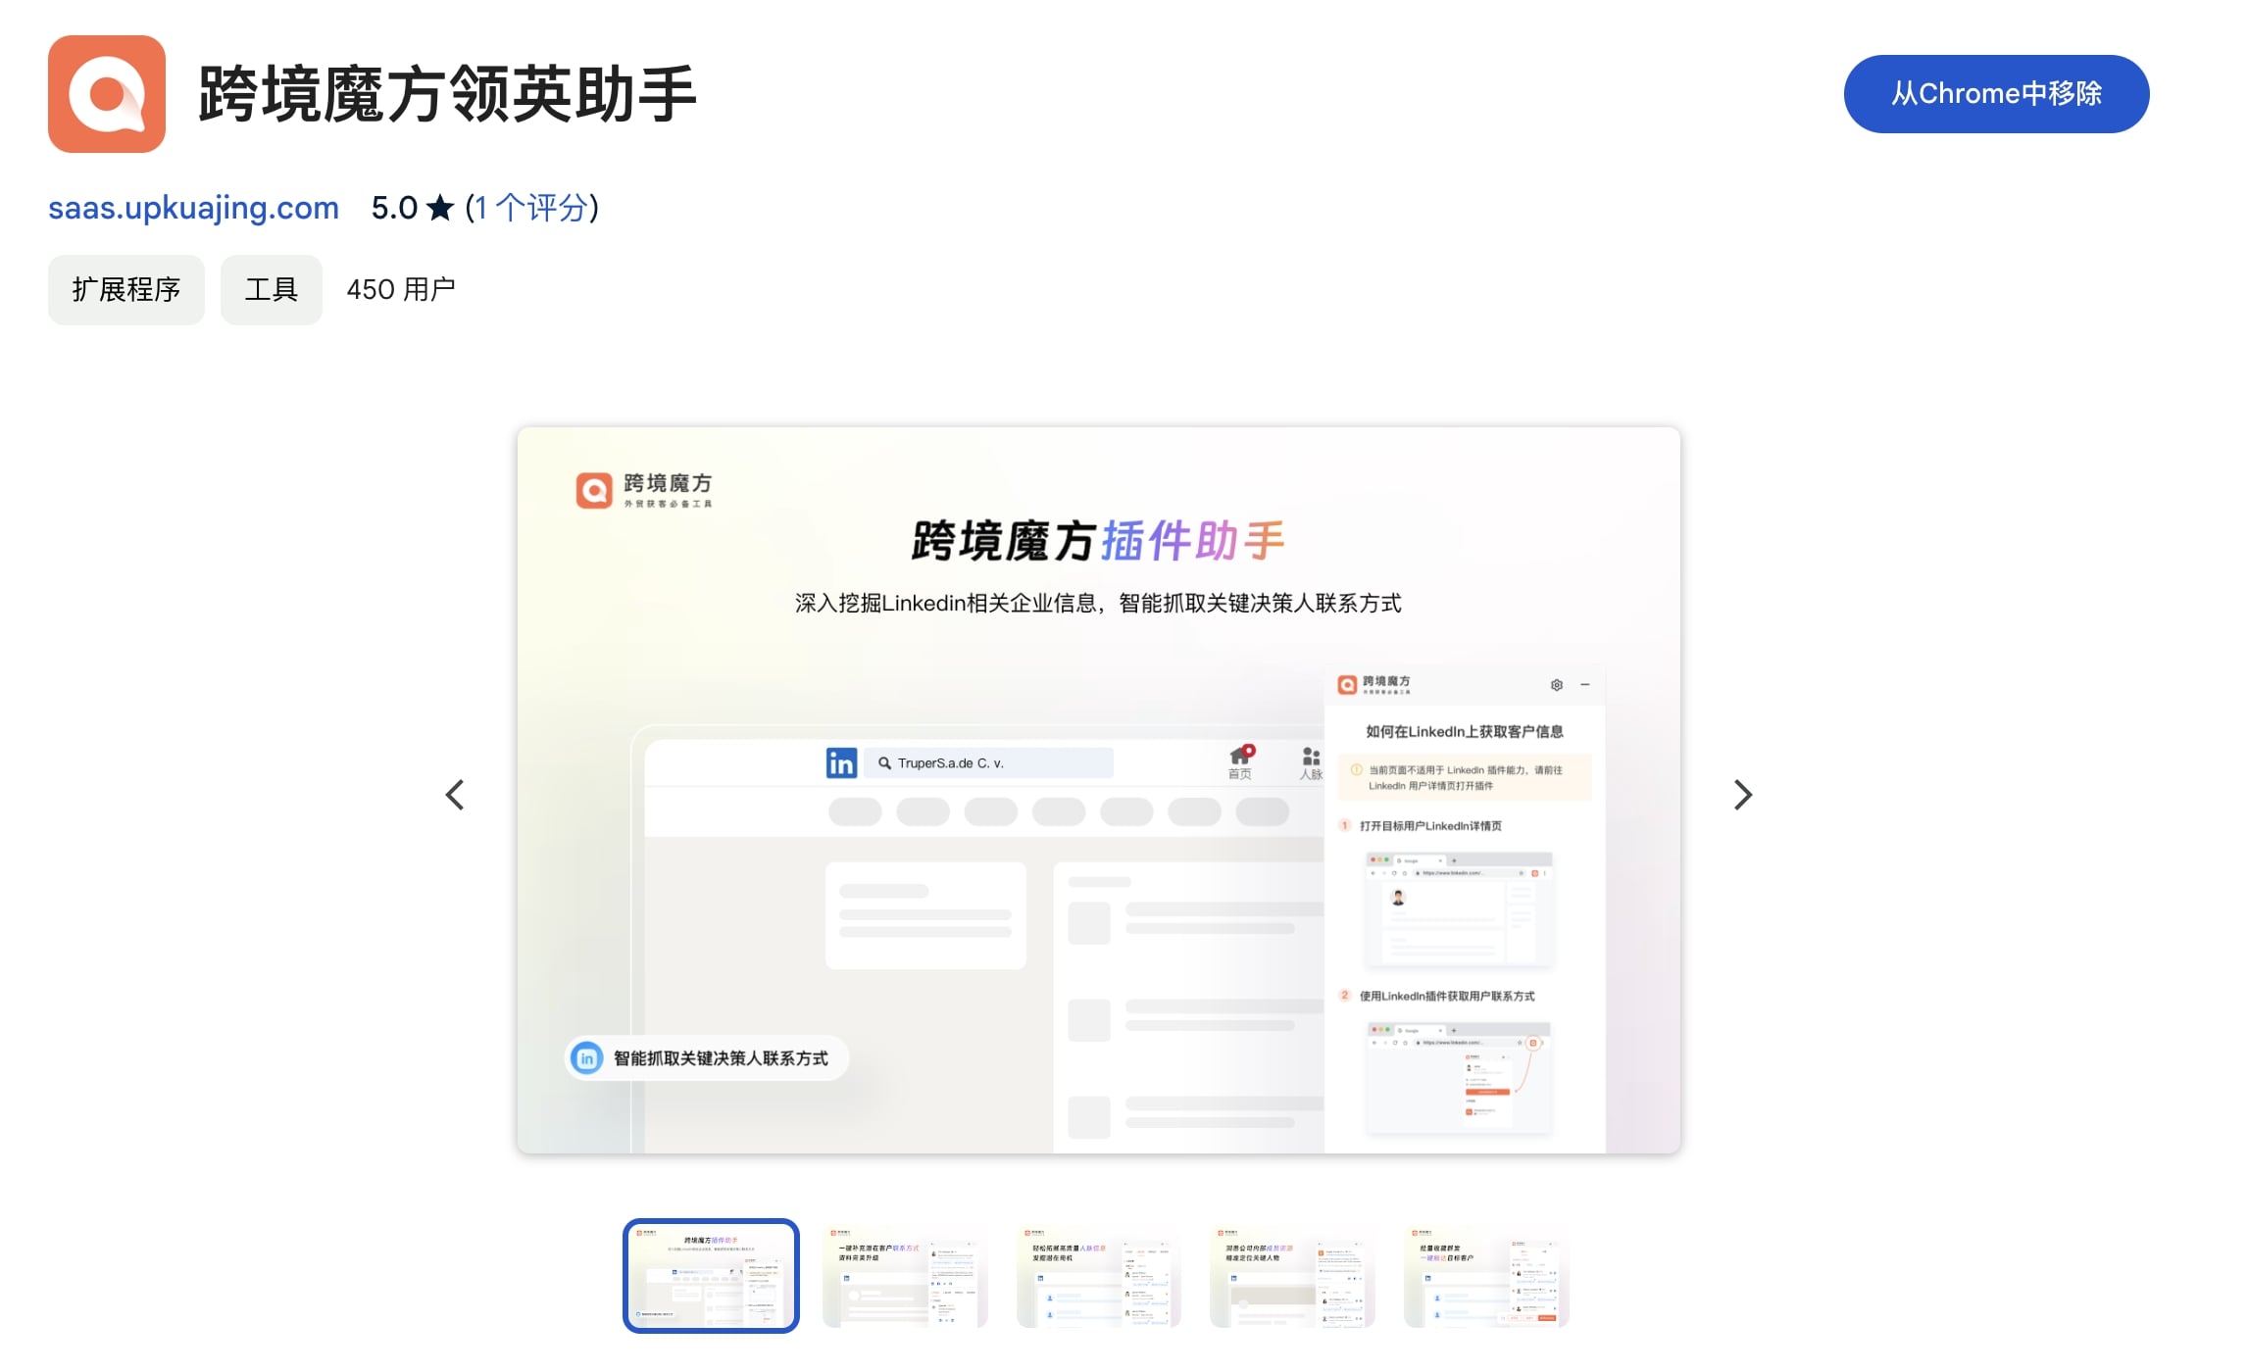The height and width of the screenshot is (1372, 2247).
Task: Expand the previous screenshot with the left chevron
Action: click(x=455, y=795)
